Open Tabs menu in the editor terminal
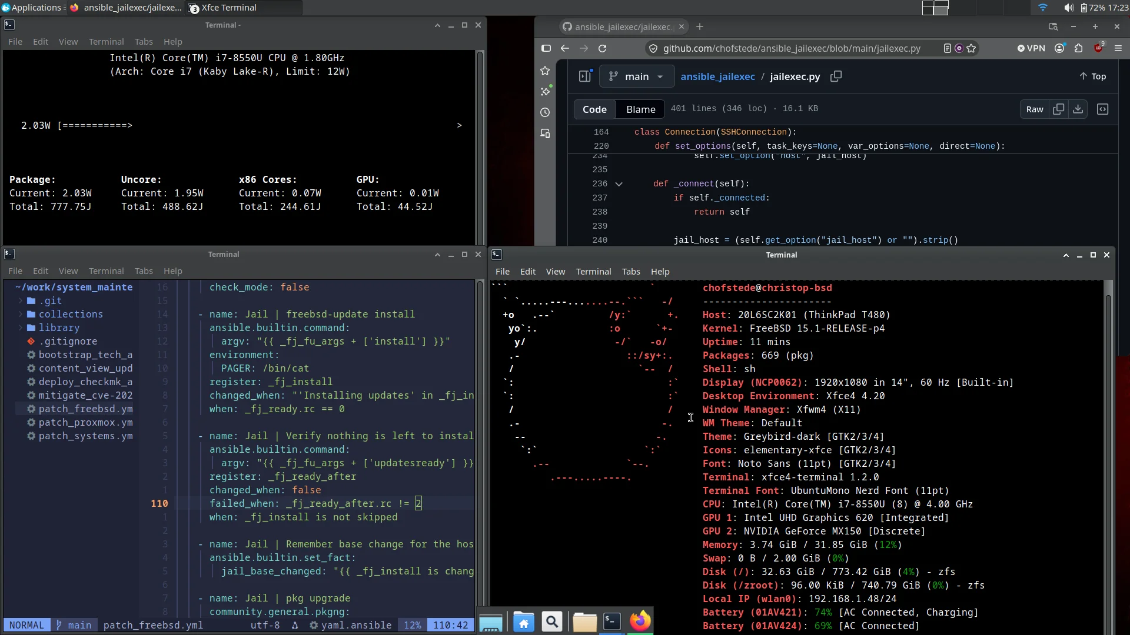 click(x=143, y=271)
